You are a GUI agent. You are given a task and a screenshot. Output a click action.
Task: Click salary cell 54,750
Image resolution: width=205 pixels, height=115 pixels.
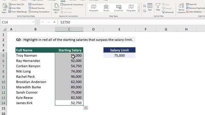pyautogui.click(x=69, y=66)
